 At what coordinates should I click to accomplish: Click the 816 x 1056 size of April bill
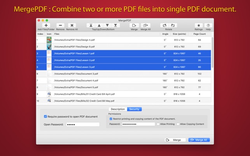pos(179,94)
